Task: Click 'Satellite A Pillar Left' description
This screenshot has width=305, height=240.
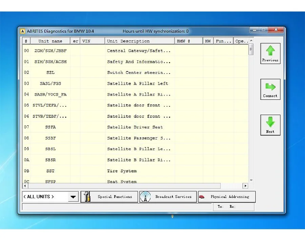Action: pyautogui.click(x=138, y=83)
